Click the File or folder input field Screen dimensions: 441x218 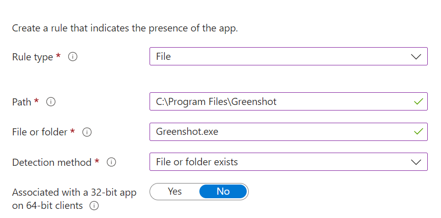(288, 132)
